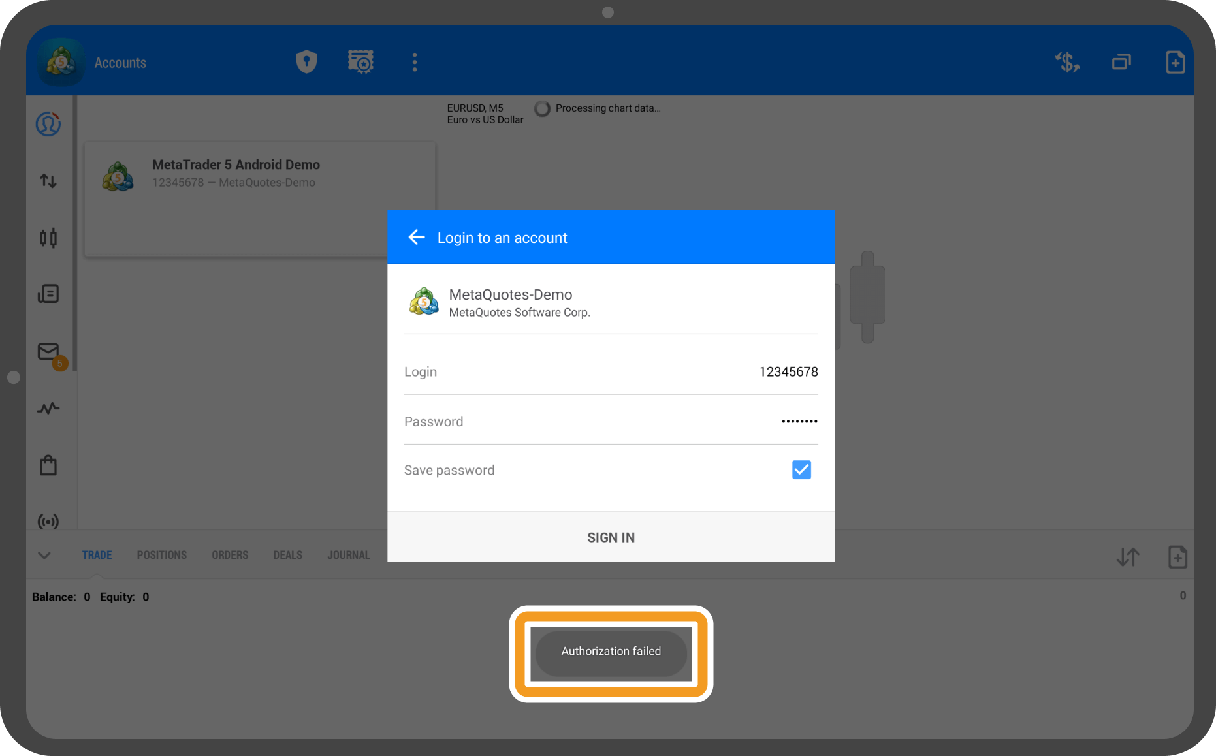Image resolution: width=1216 pixels, height=756 pixels.
Task: Open the three-dot overflow menu
Action: [x=415, y=62]
